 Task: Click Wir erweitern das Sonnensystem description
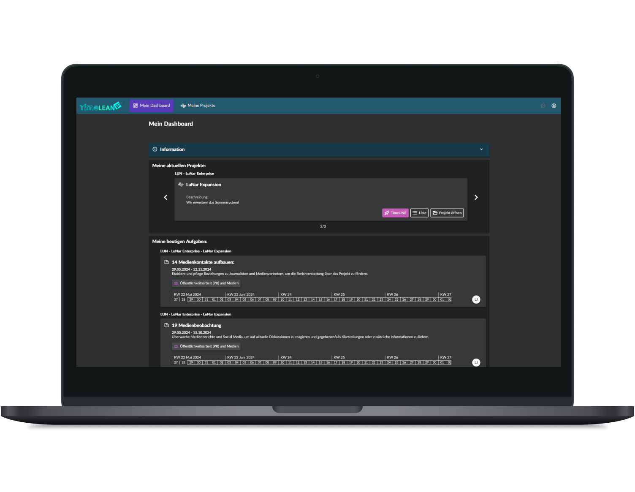pos(212,203)
